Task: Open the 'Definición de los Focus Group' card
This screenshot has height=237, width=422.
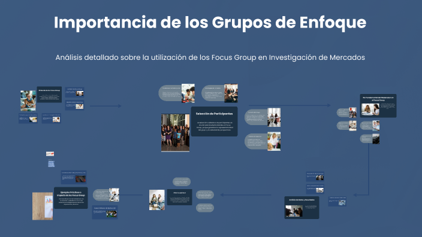Action: pos(49,95)
